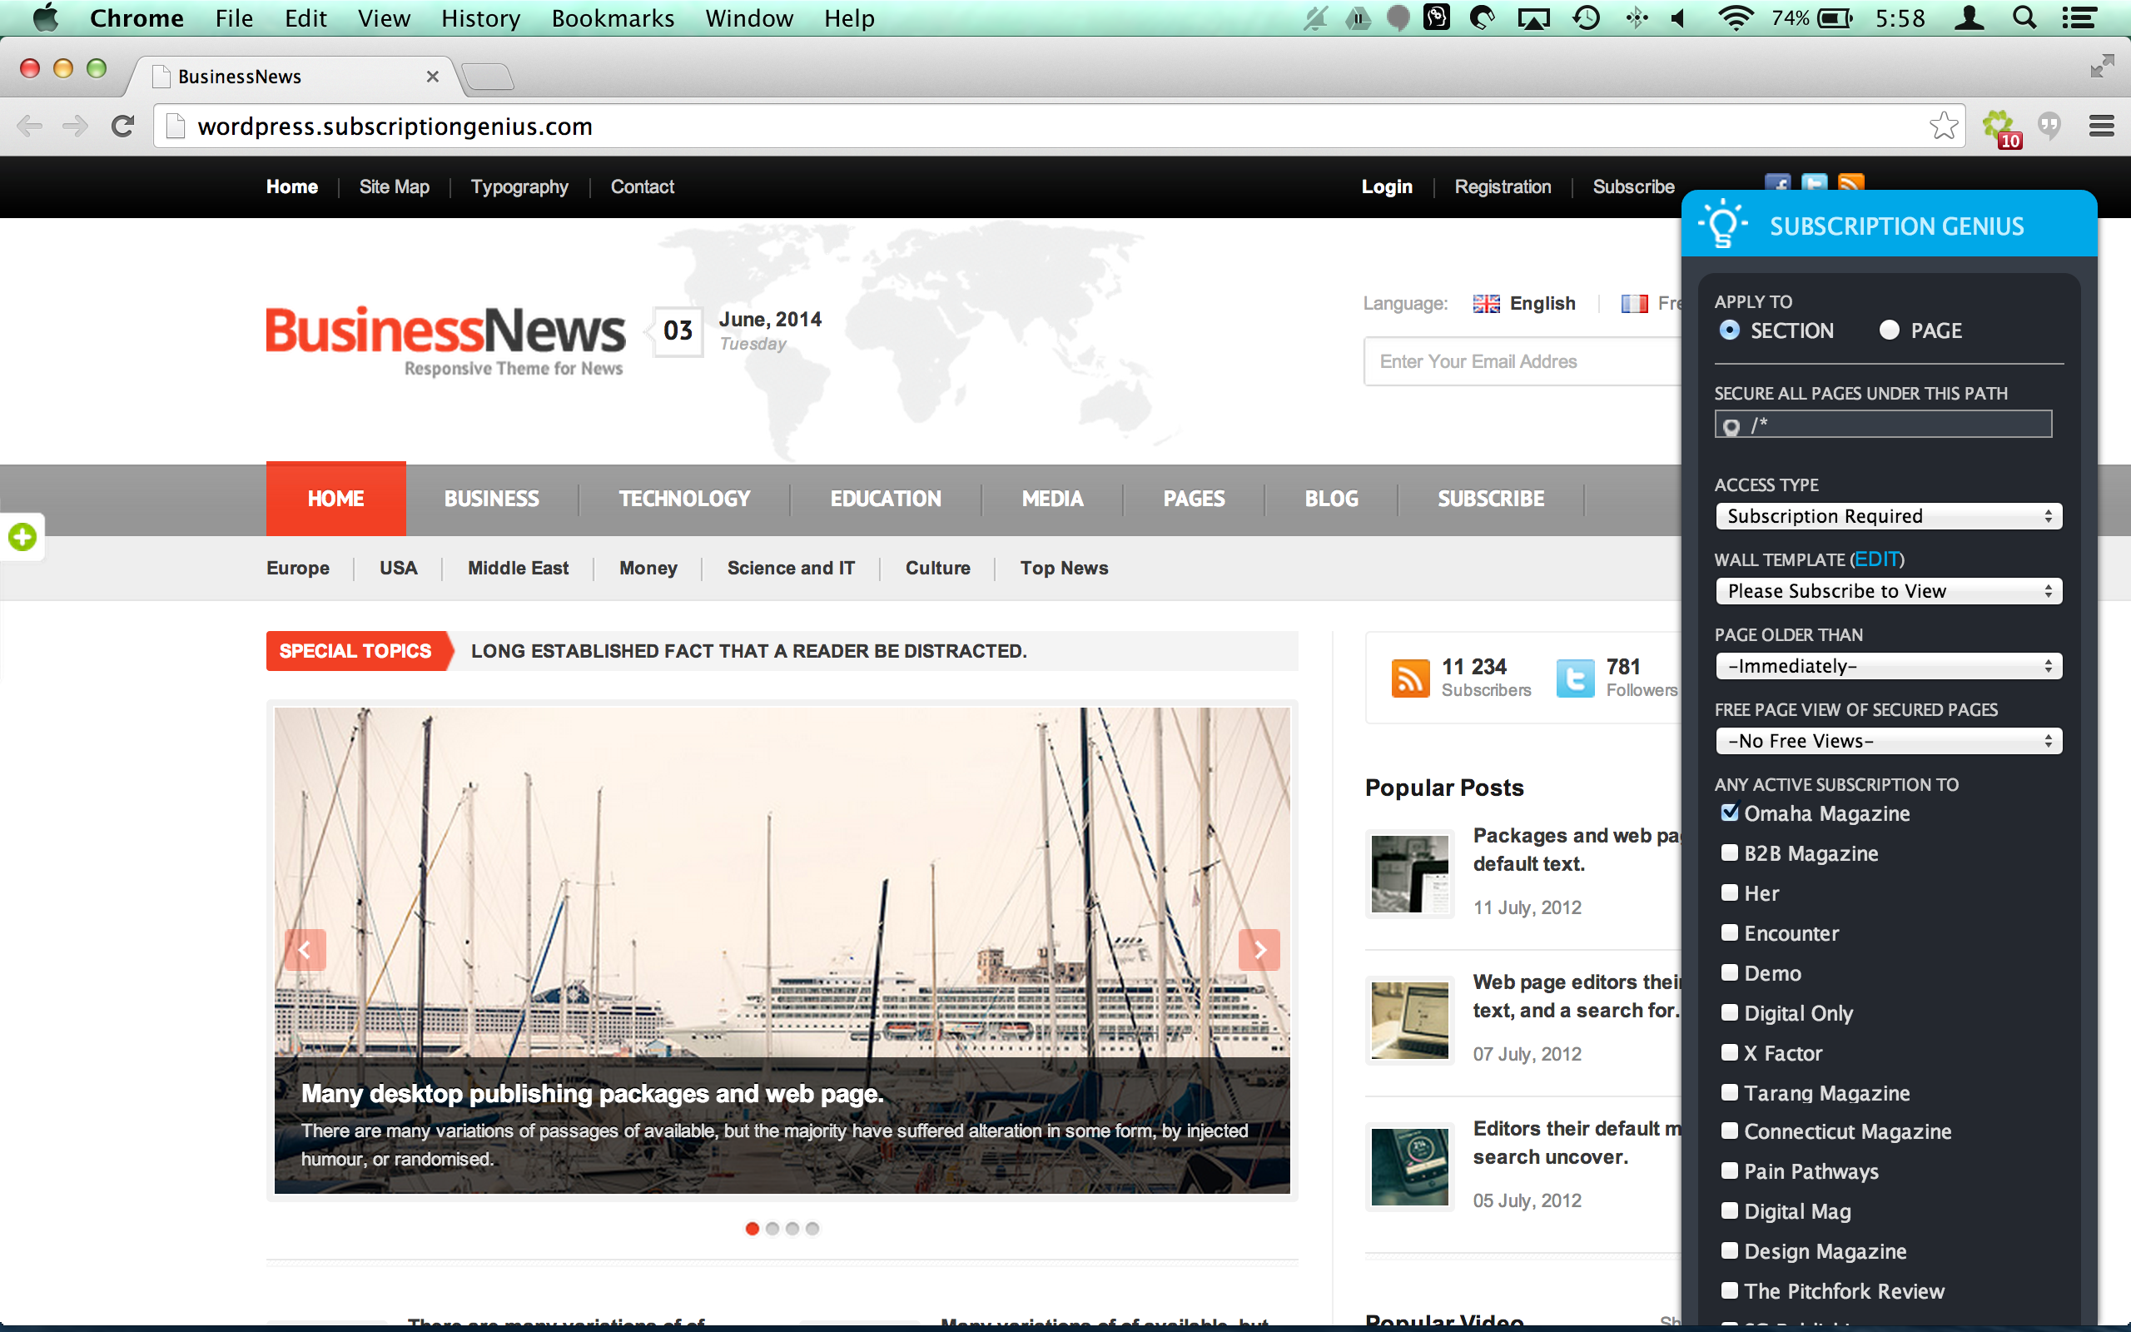Click the fullscreen arrows in Chrome window

pos(2103,66)
